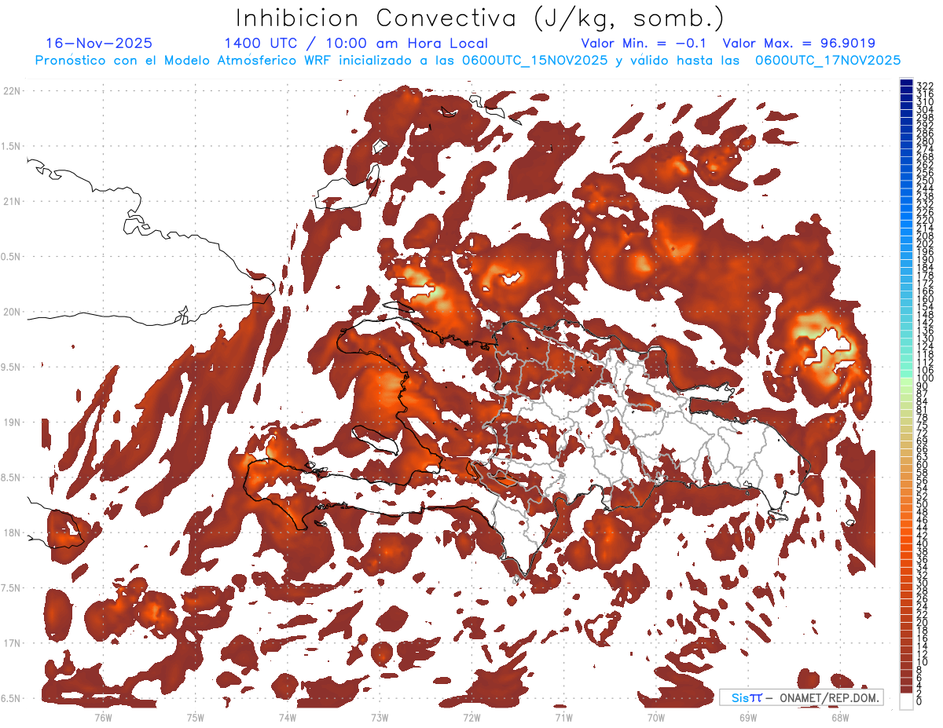The image size is (943, 728).
Task: Click the '0' color scale label
Action: click(920, 701)
